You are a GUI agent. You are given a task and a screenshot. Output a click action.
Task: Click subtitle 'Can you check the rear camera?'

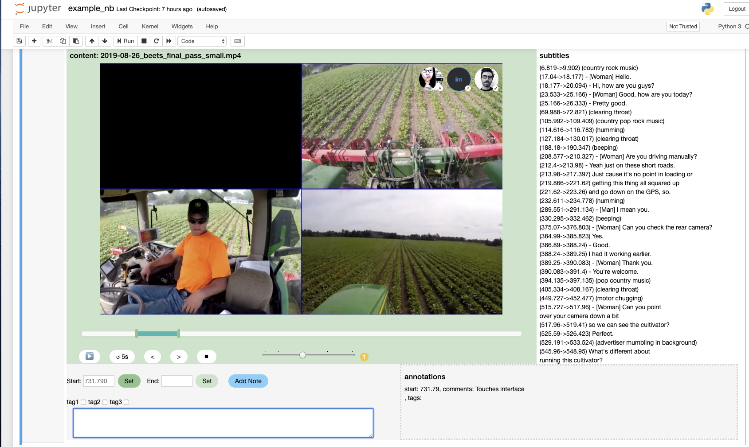tap(626, 227)
